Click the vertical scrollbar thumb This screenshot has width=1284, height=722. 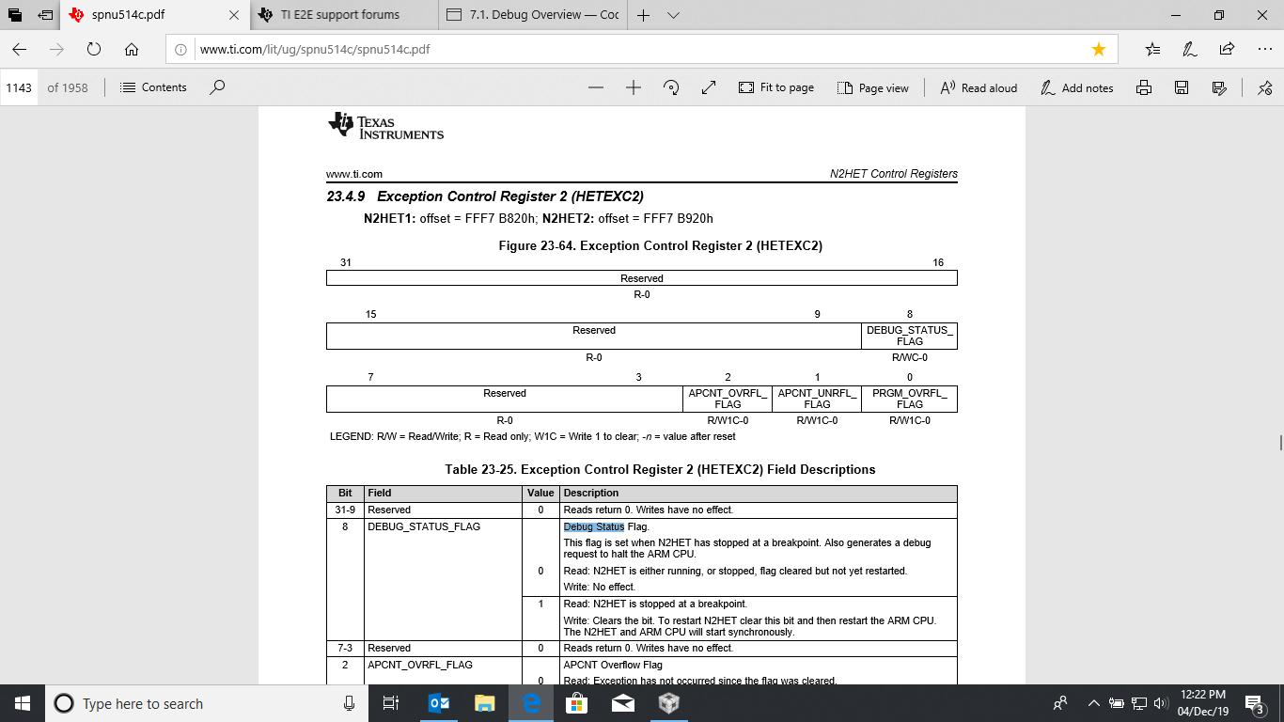[1279, 443]
